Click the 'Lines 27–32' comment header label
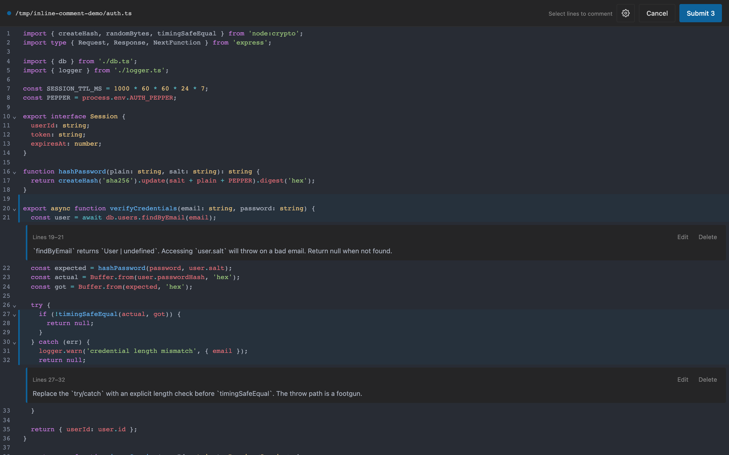Screen dimensions: 729x455 pyautogui.click(x=49, y=380)
